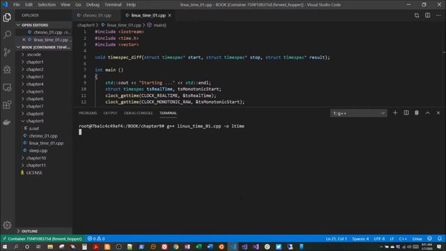Open notifications bell in status bar

click(x=440, y=238)
